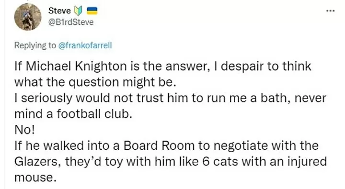Click the words 'mind a football club.'
Image resolution: width=345 pixels, height=189 pixels.
click(73, 114)
